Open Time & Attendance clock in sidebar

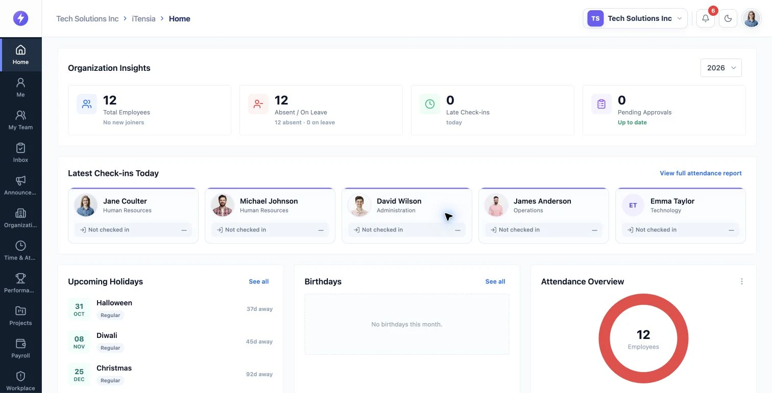tap(20, 250)
